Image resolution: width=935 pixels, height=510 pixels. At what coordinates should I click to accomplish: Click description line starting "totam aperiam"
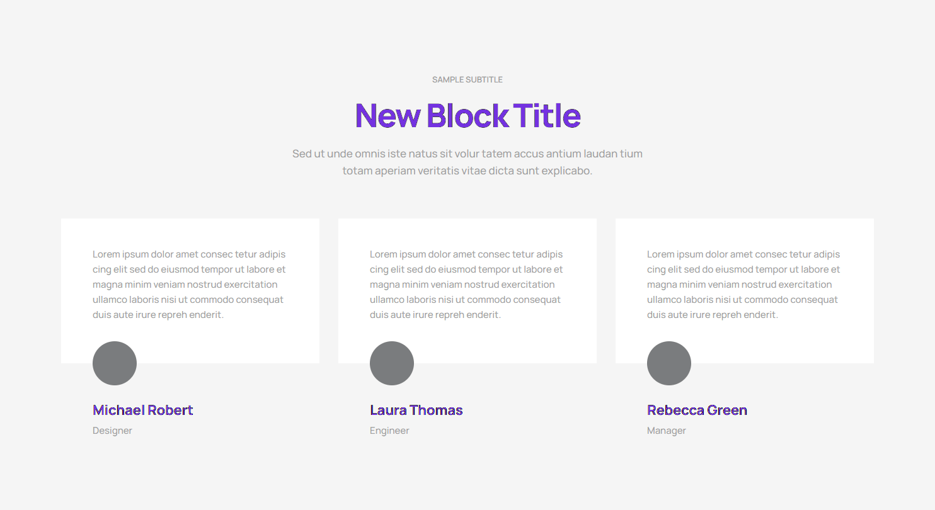point(467,171)
